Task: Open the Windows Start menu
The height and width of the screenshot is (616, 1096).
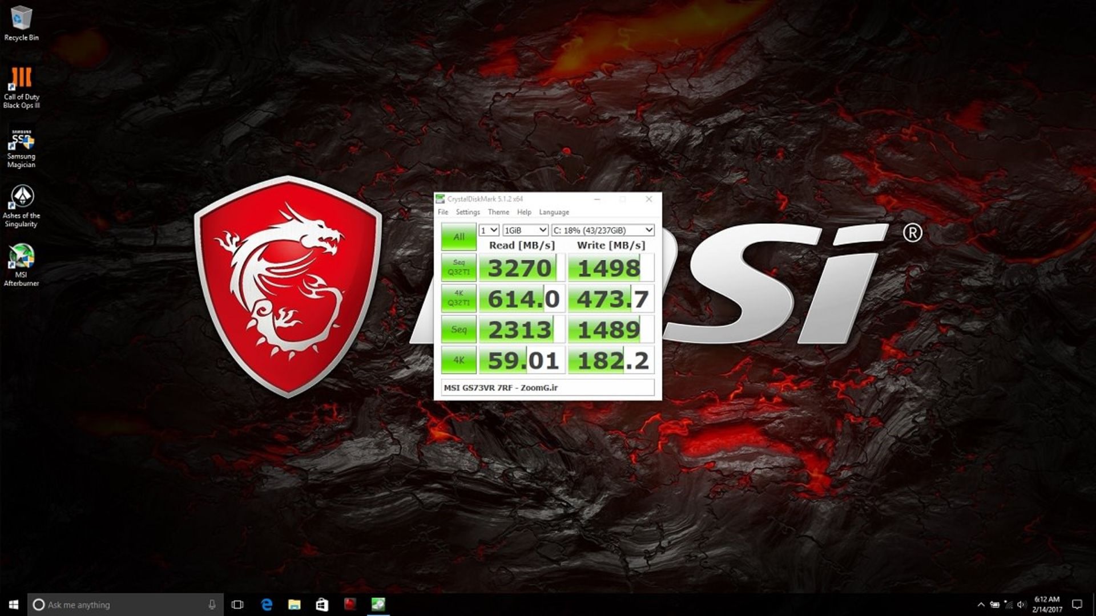Action: (13, 605)
